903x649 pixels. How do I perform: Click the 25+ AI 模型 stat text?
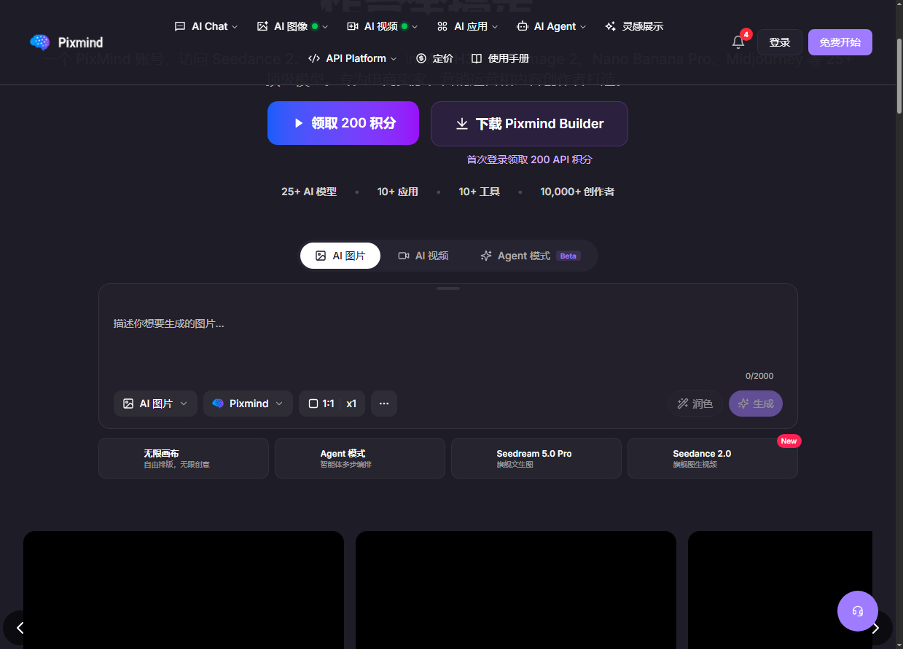point(309,192)
